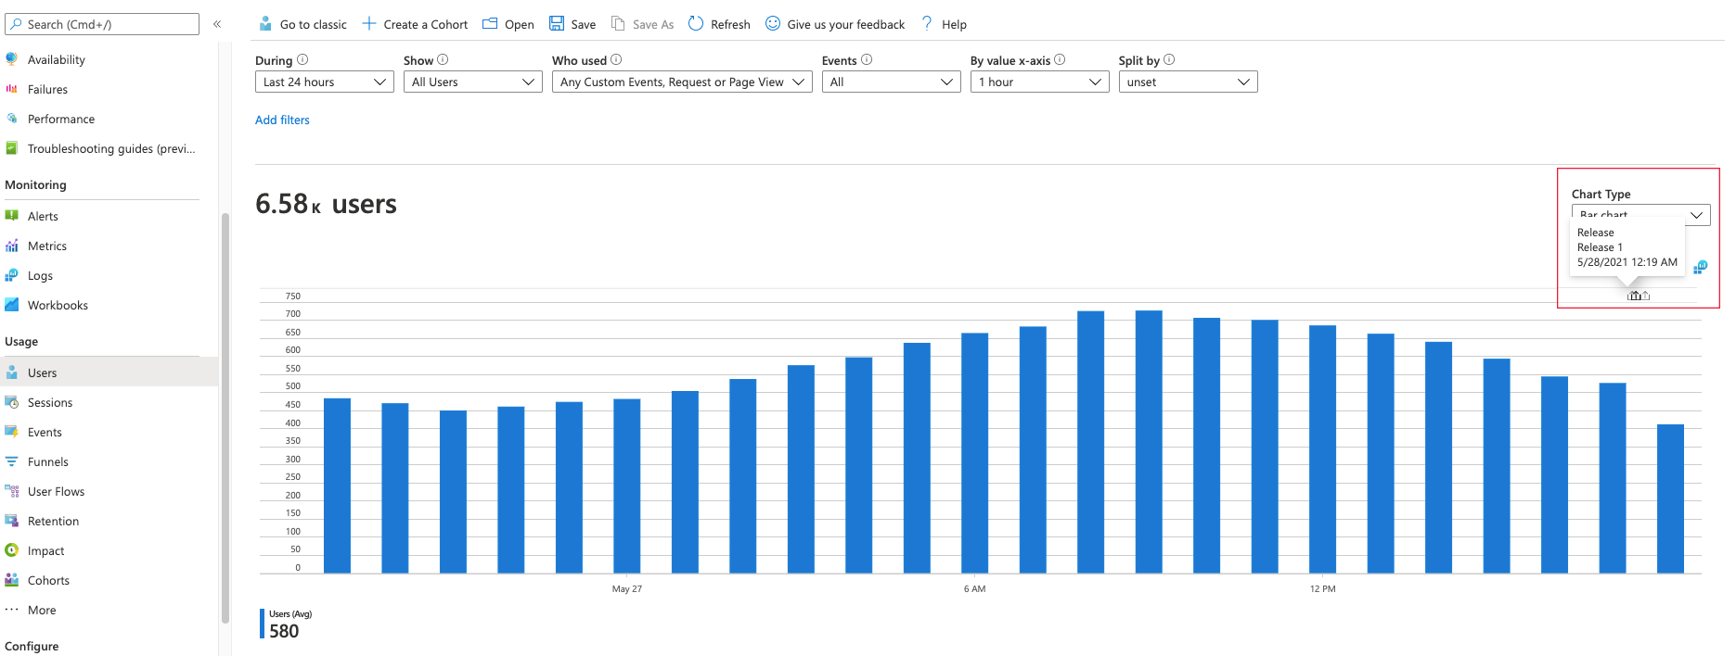
Task: Open the Events dropdown set to All
Action: 892,82
